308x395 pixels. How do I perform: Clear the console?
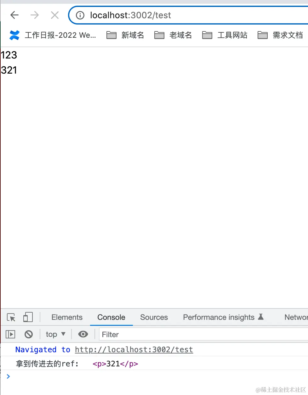29,334
